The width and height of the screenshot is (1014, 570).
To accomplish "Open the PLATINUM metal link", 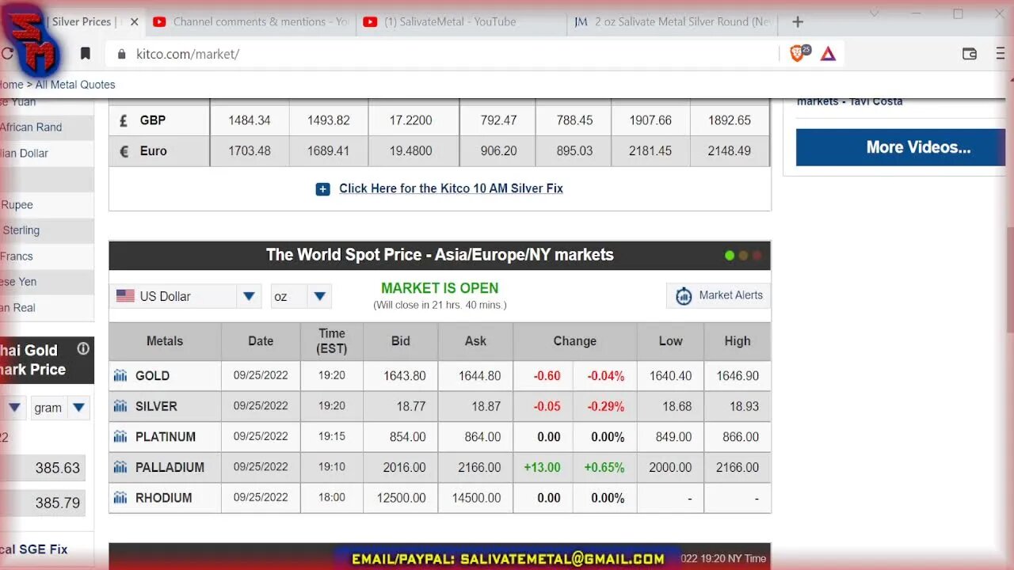I will [x=166, y=437].
